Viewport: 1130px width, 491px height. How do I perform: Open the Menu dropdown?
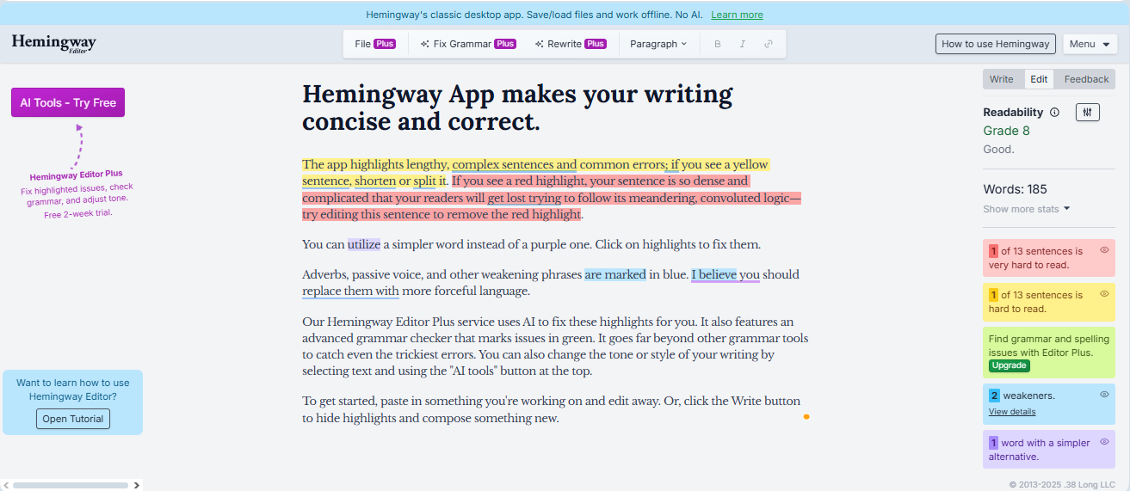pyautogui.click(x=1090, y=44)
